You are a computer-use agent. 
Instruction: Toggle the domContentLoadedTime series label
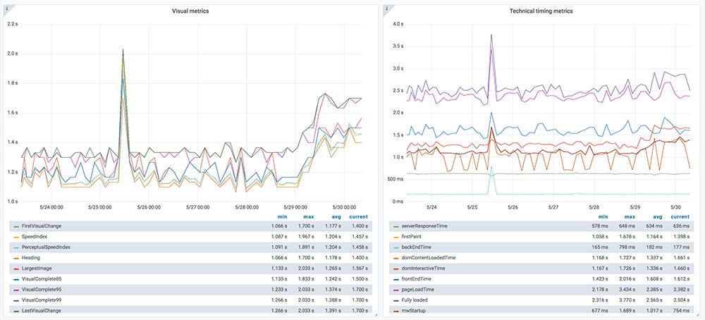[x=428, y=257]
